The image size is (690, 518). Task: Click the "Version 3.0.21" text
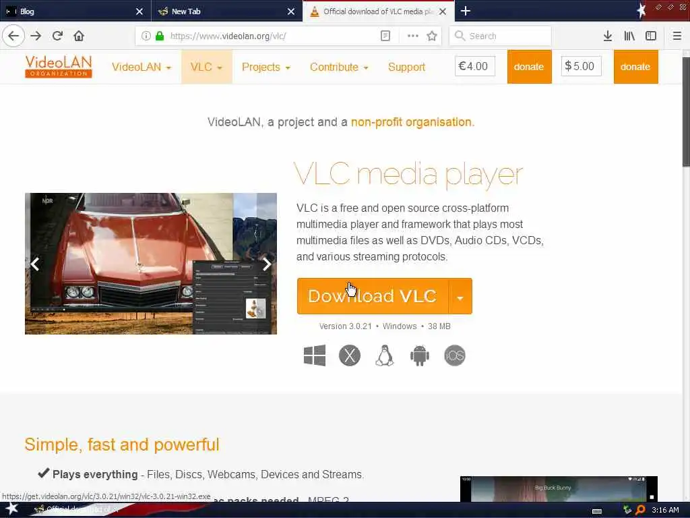pos(346,326)
